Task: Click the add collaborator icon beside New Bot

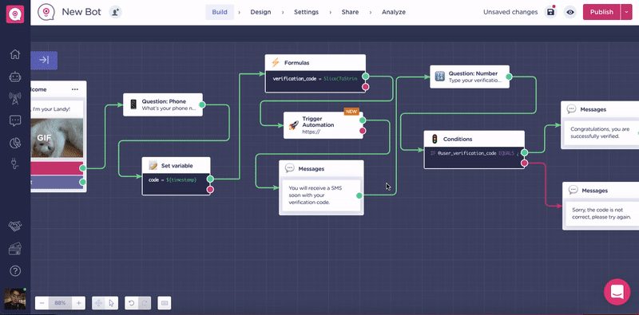Action: point(115,12)
